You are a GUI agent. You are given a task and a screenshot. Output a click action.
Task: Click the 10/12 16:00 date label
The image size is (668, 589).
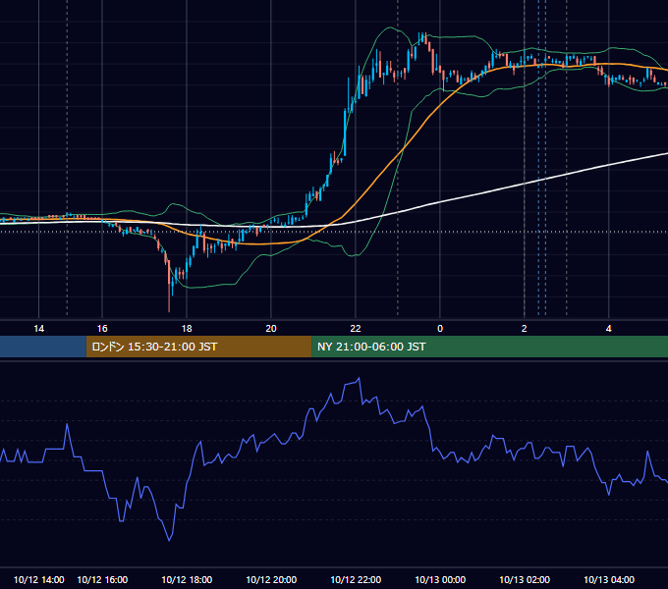pos(102,579)
